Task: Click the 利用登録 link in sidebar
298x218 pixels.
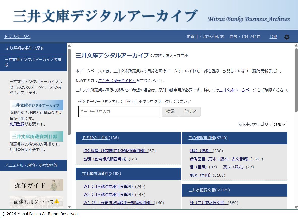Action: click(x=17, y=124)
